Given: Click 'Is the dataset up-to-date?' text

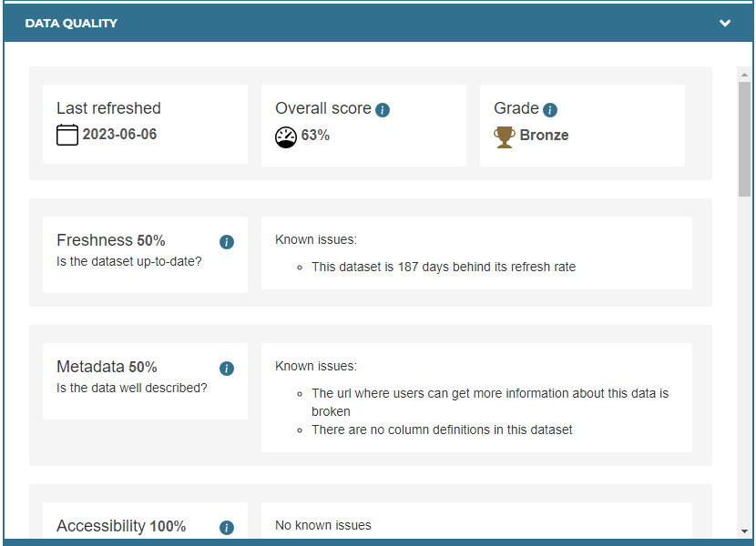Looking at the screenshot, I should [x=128, y=261].
